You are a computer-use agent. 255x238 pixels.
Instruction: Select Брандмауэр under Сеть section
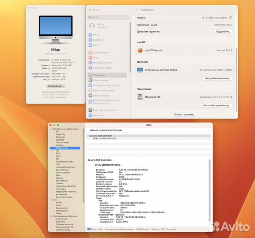click(x=62, y=208)
